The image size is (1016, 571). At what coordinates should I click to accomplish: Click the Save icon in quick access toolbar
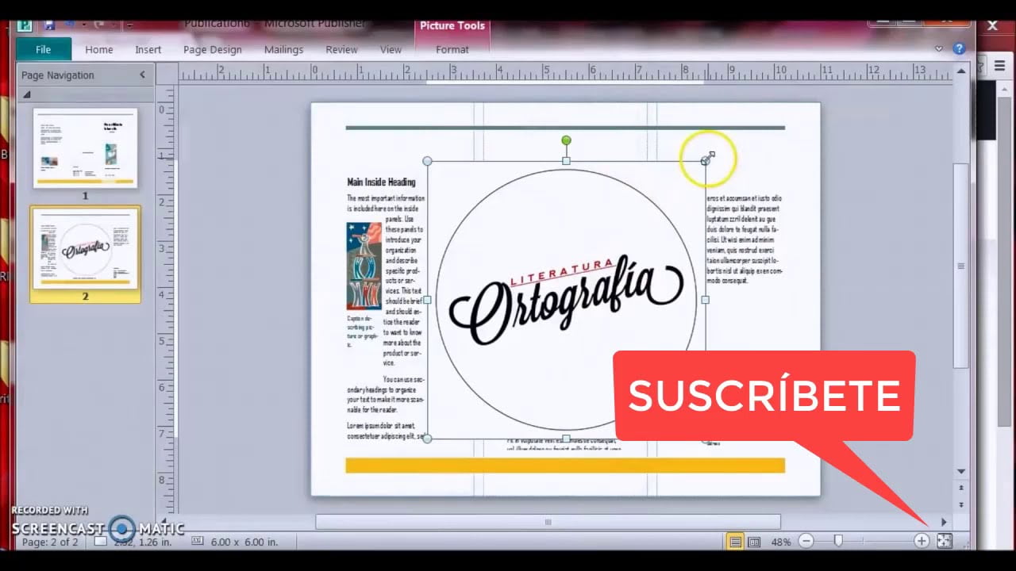pos(49,25)
